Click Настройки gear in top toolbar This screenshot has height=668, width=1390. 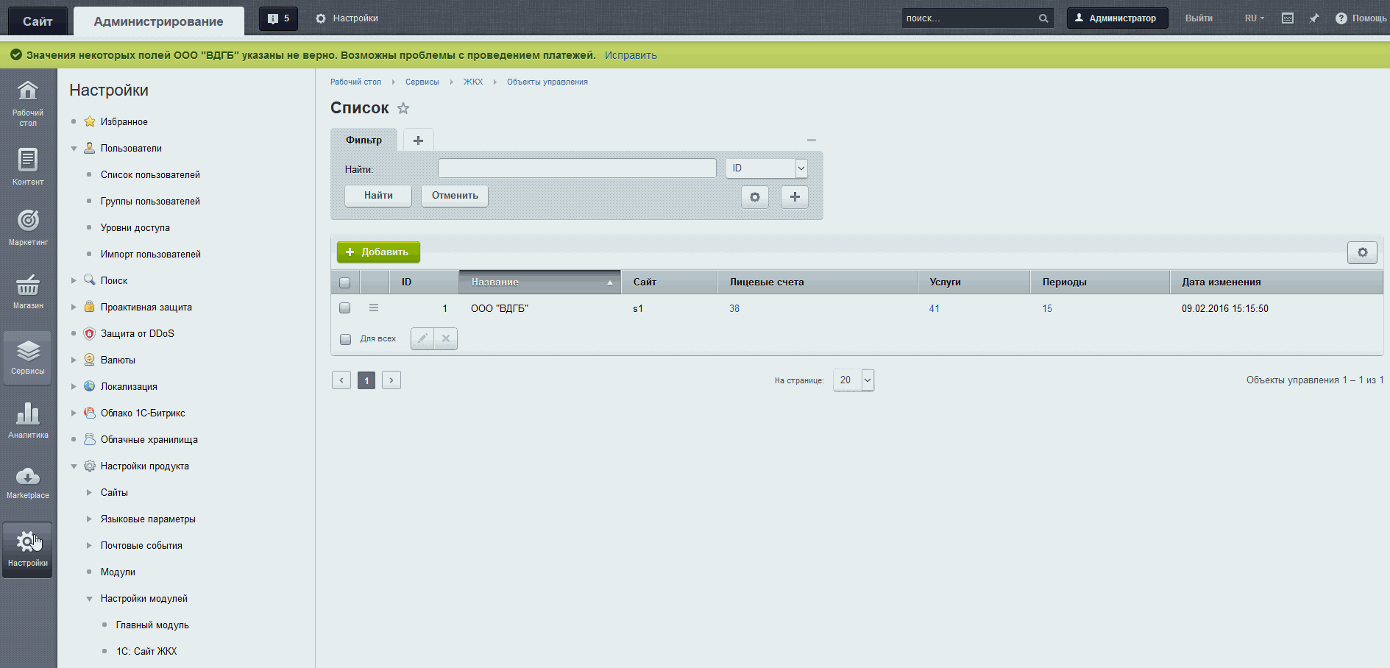click(x=347, y=18)
